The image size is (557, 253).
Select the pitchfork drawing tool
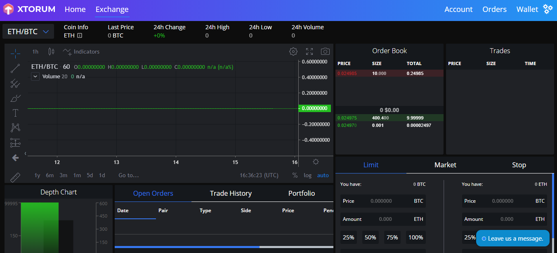15,83
